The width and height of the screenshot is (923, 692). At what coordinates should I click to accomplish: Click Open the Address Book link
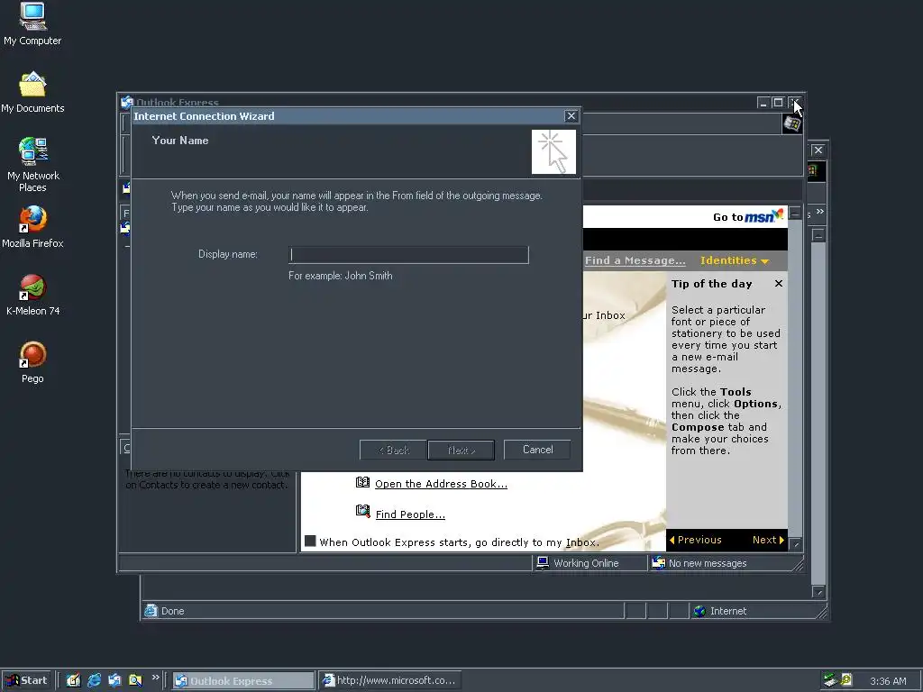tap(441, 484)
